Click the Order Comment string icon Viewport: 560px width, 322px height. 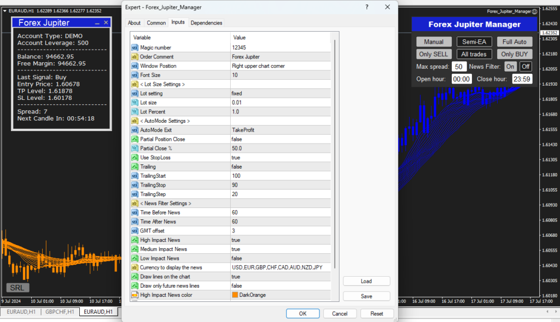click(135, 57)
